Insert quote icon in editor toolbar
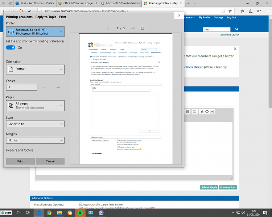This screenshot has height=217, width=272. (195, 112)
